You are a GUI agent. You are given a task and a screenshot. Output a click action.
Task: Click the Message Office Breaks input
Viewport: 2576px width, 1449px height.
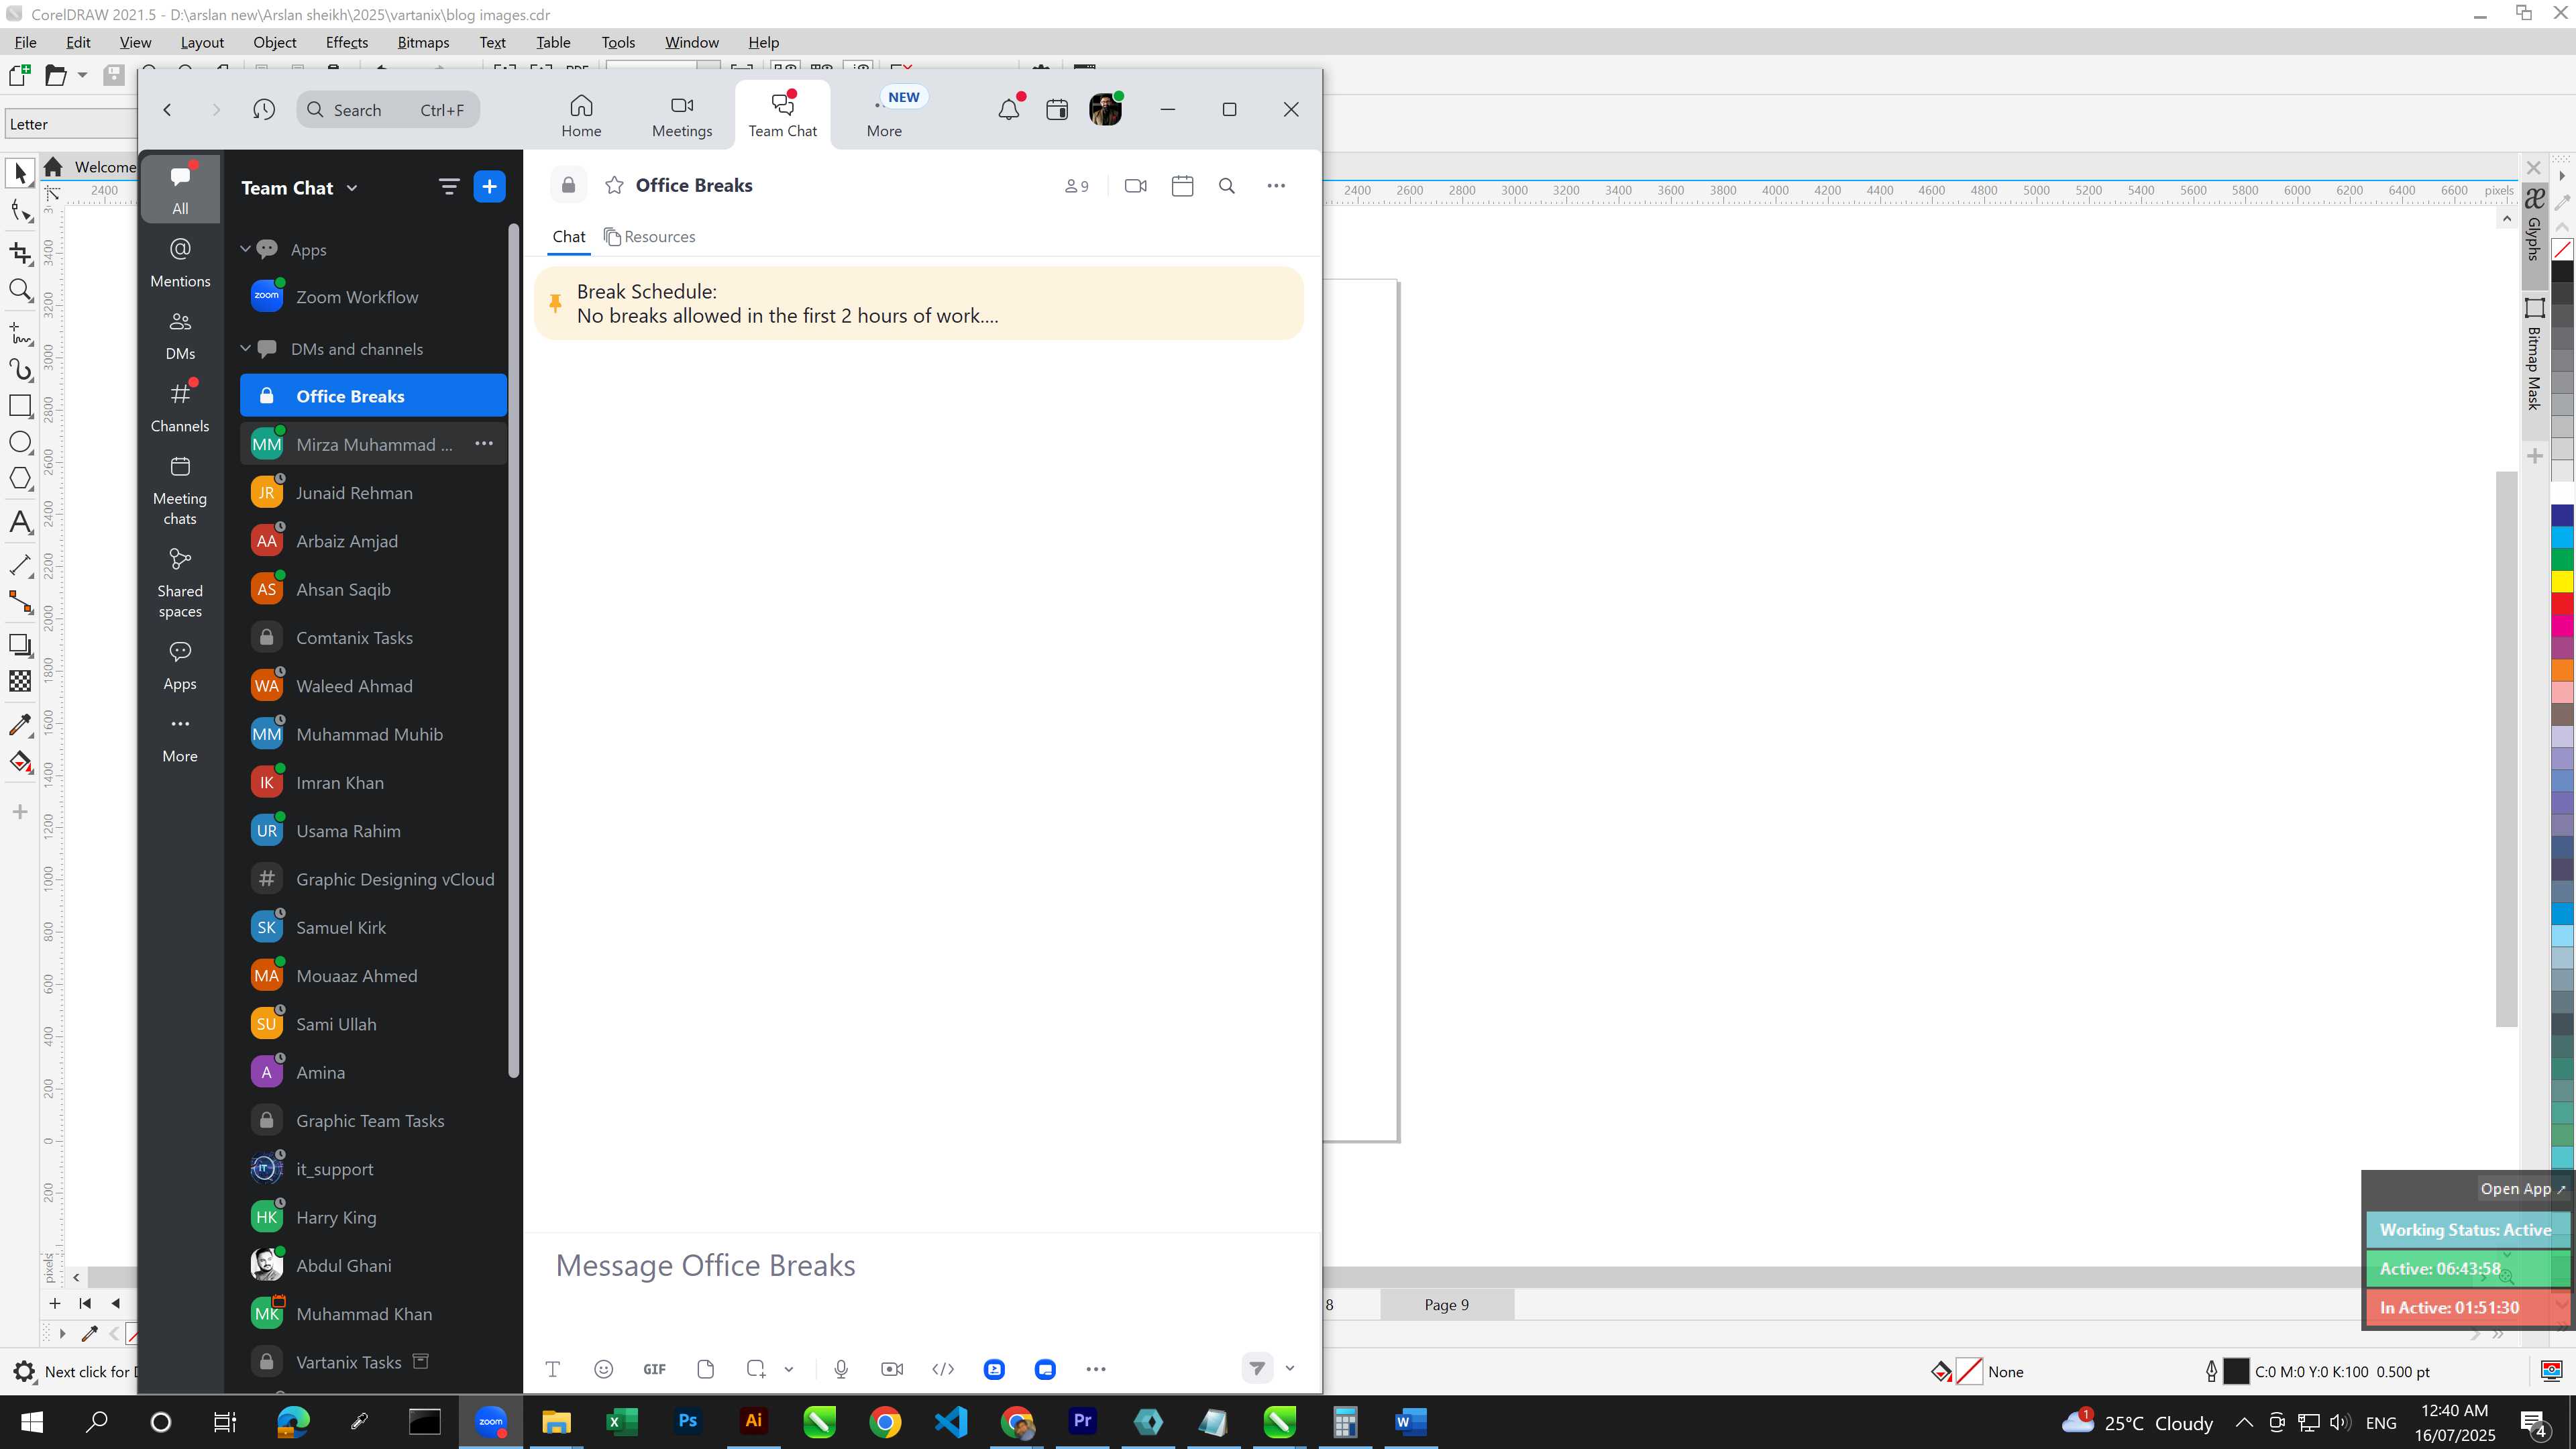(920, 1266)
